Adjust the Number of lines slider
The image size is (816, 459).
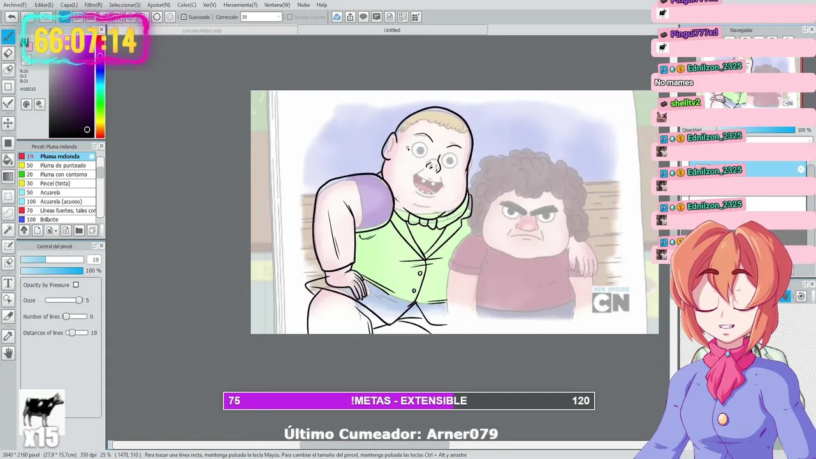[75, 316]
